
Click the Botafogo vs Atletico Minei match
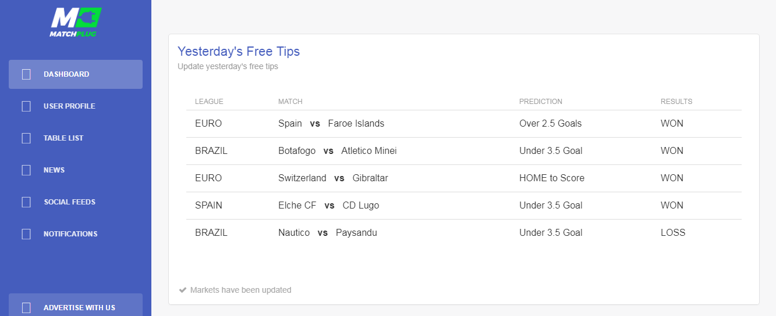point(338,151)
